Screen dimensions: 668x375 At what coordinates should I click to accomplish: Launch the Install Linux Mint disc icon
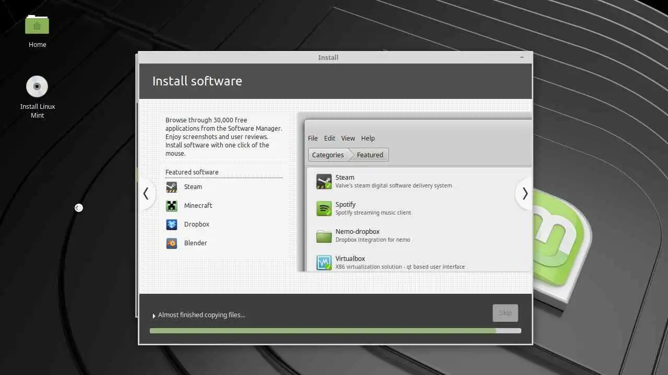click(x=37, y=86)
